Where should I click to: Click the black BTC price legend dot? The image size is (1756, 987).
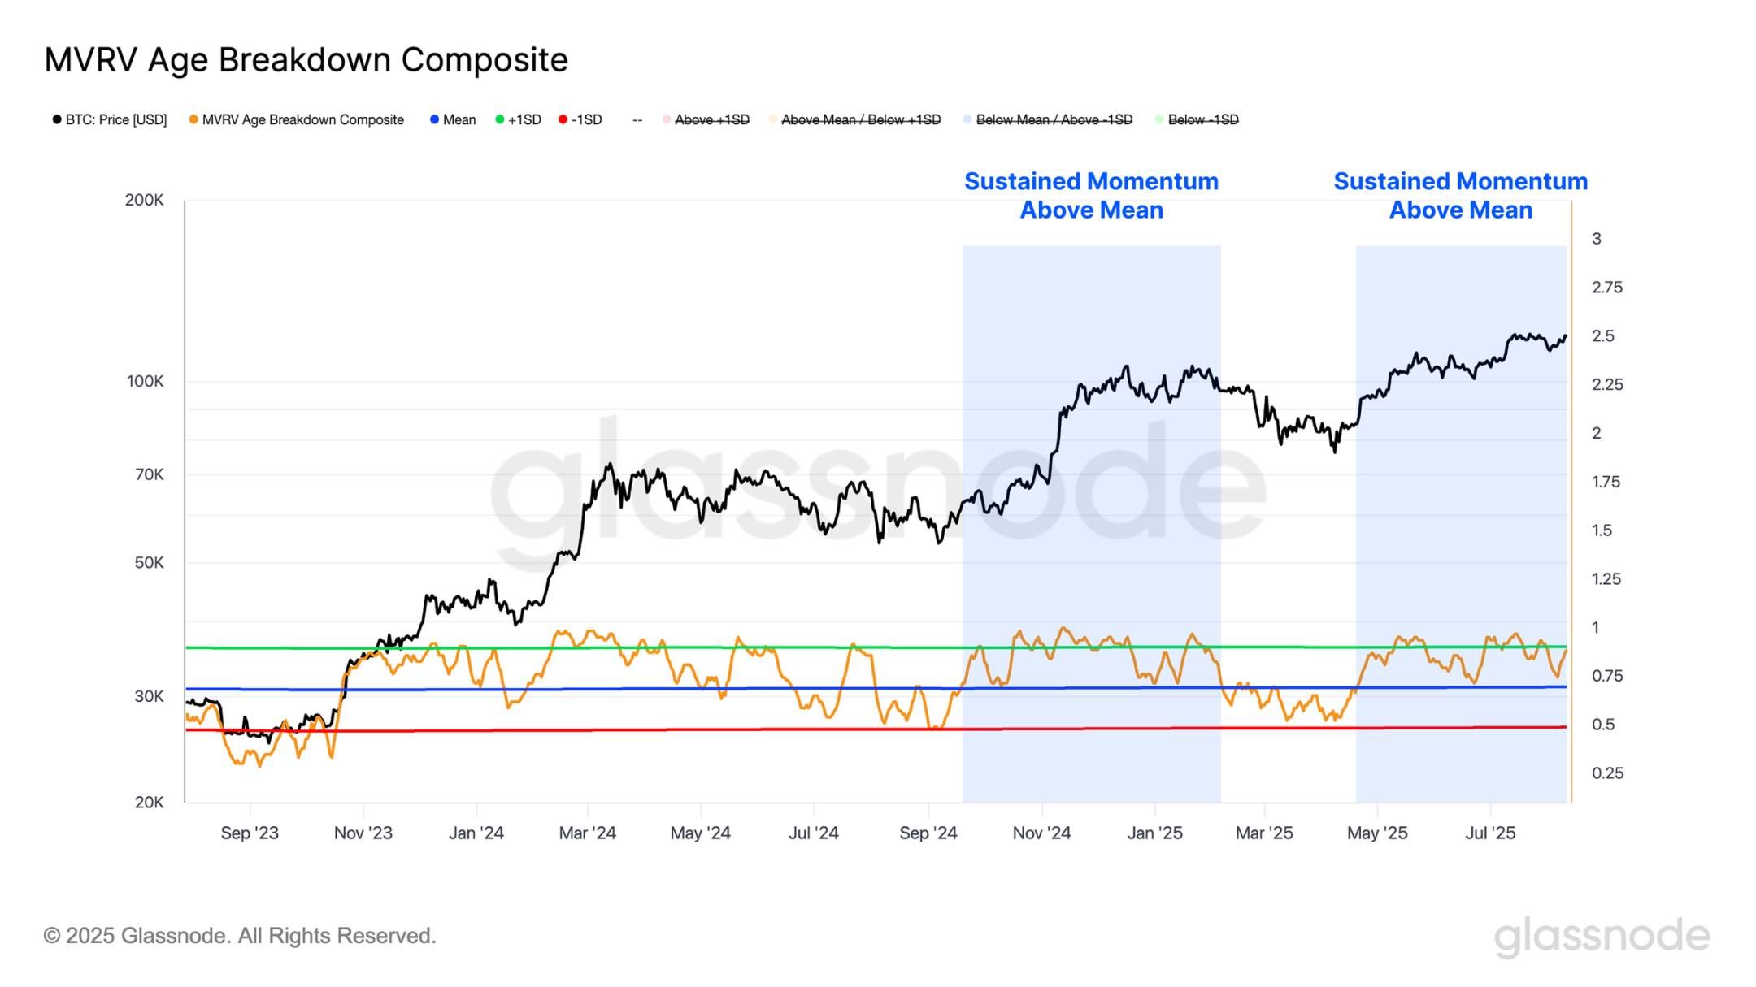57,120
